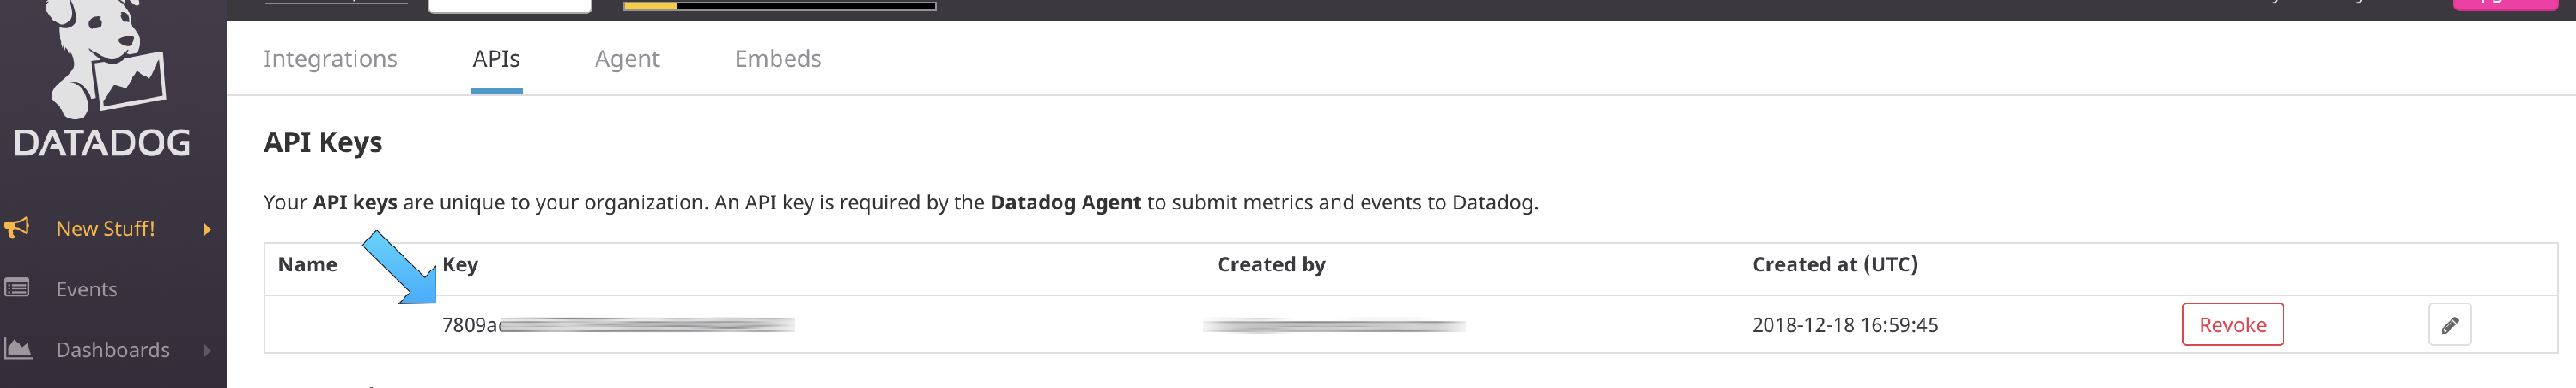Click the Datadog dog logo
The image size is (2576, 388).
103,60
